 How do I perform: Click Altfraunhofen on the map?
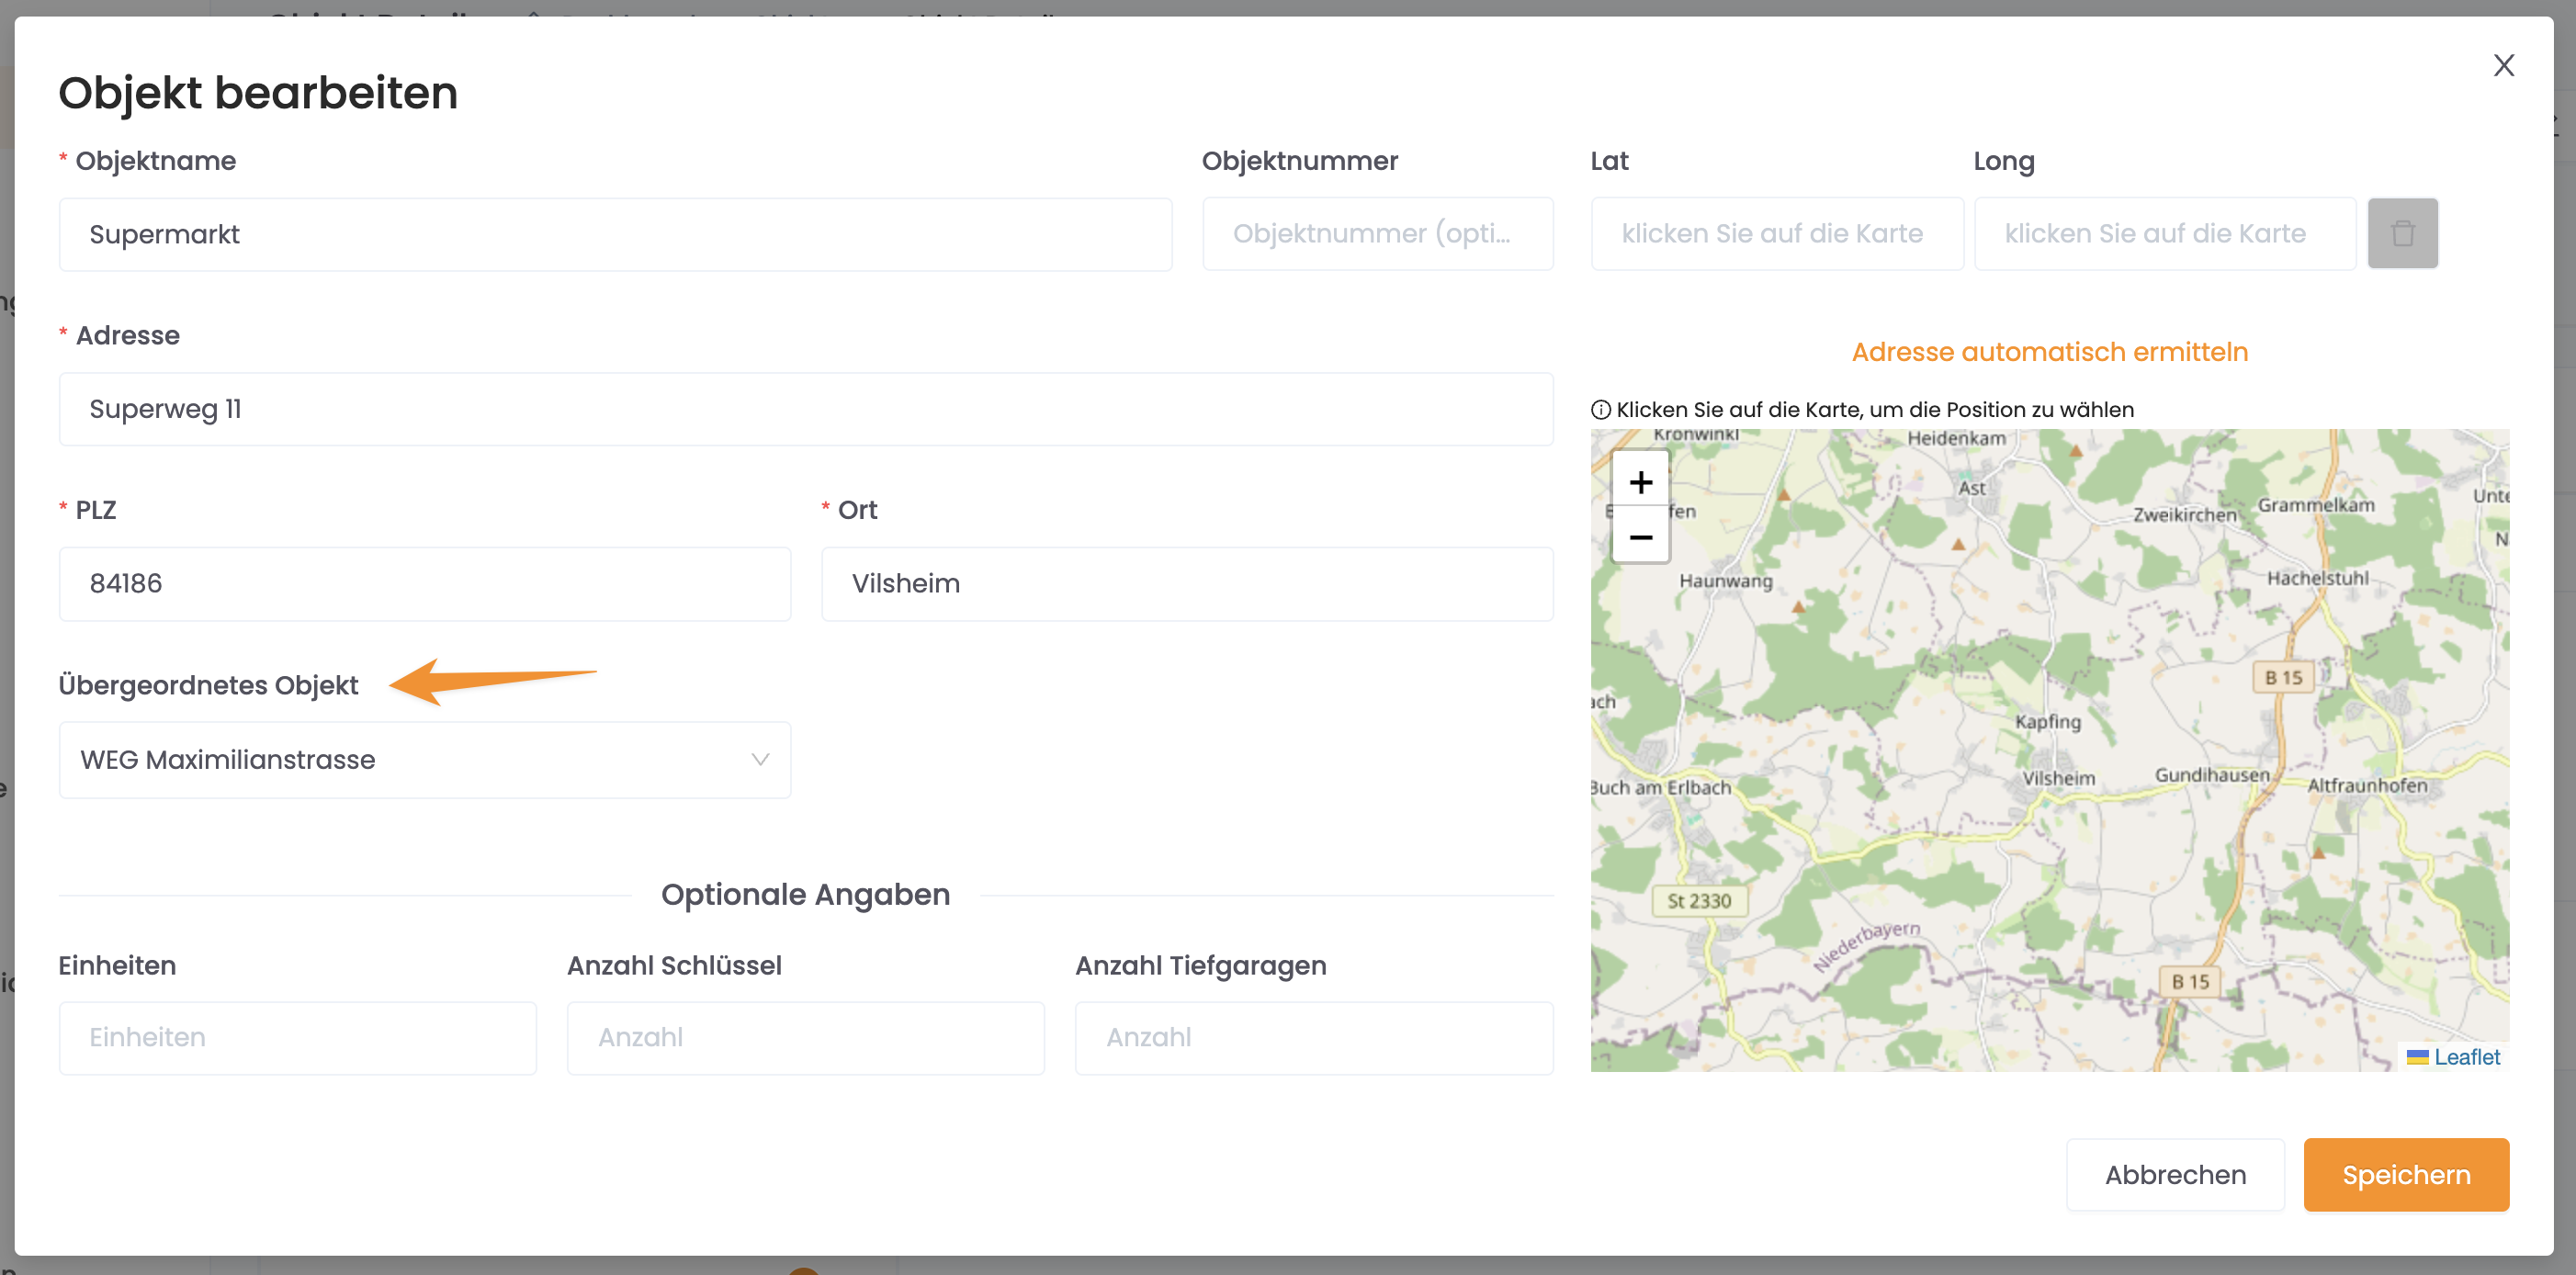tap(2367, 786)
